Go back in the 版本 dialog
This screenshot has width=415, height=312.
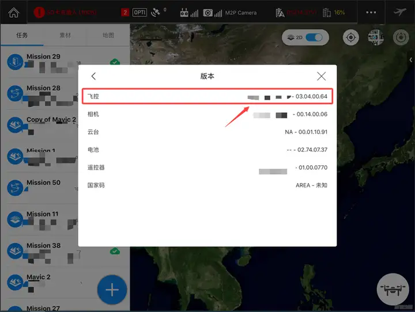[x=93, y=76]
